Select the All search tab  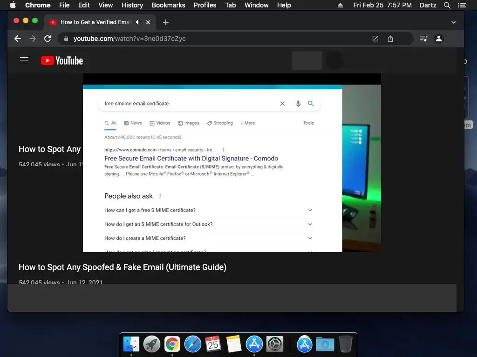110,123
